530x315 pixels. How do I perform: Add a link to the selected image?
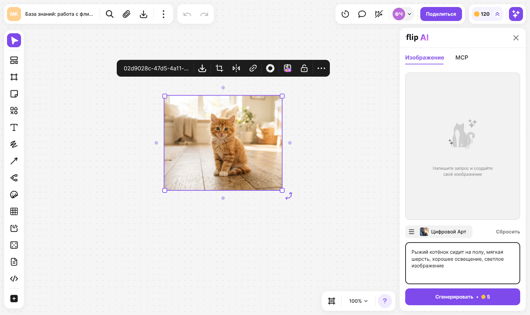tap(253, 68)
